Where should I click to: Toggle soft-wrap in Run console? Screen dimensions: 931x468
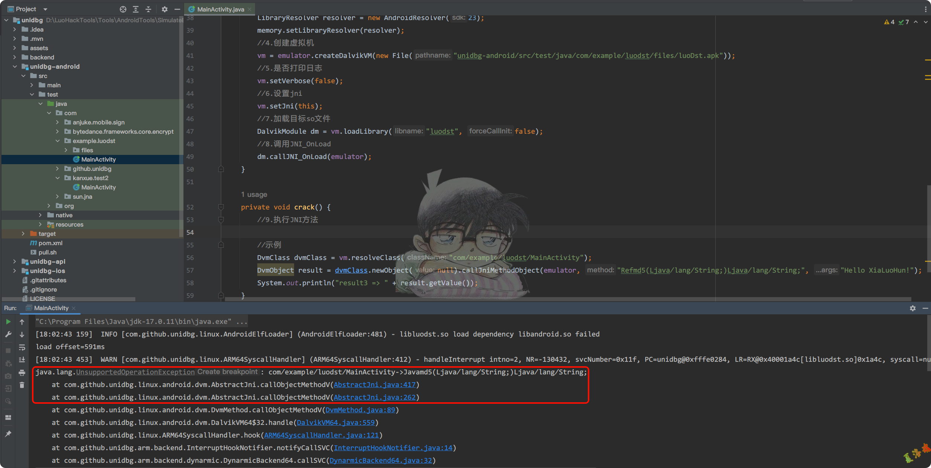[x=22, y=347]
